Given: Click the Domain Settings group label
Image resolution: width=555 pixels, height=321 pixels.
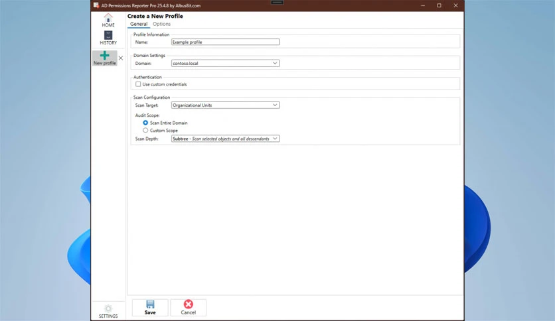Looking at the screenshot, I should click(149, 56).
